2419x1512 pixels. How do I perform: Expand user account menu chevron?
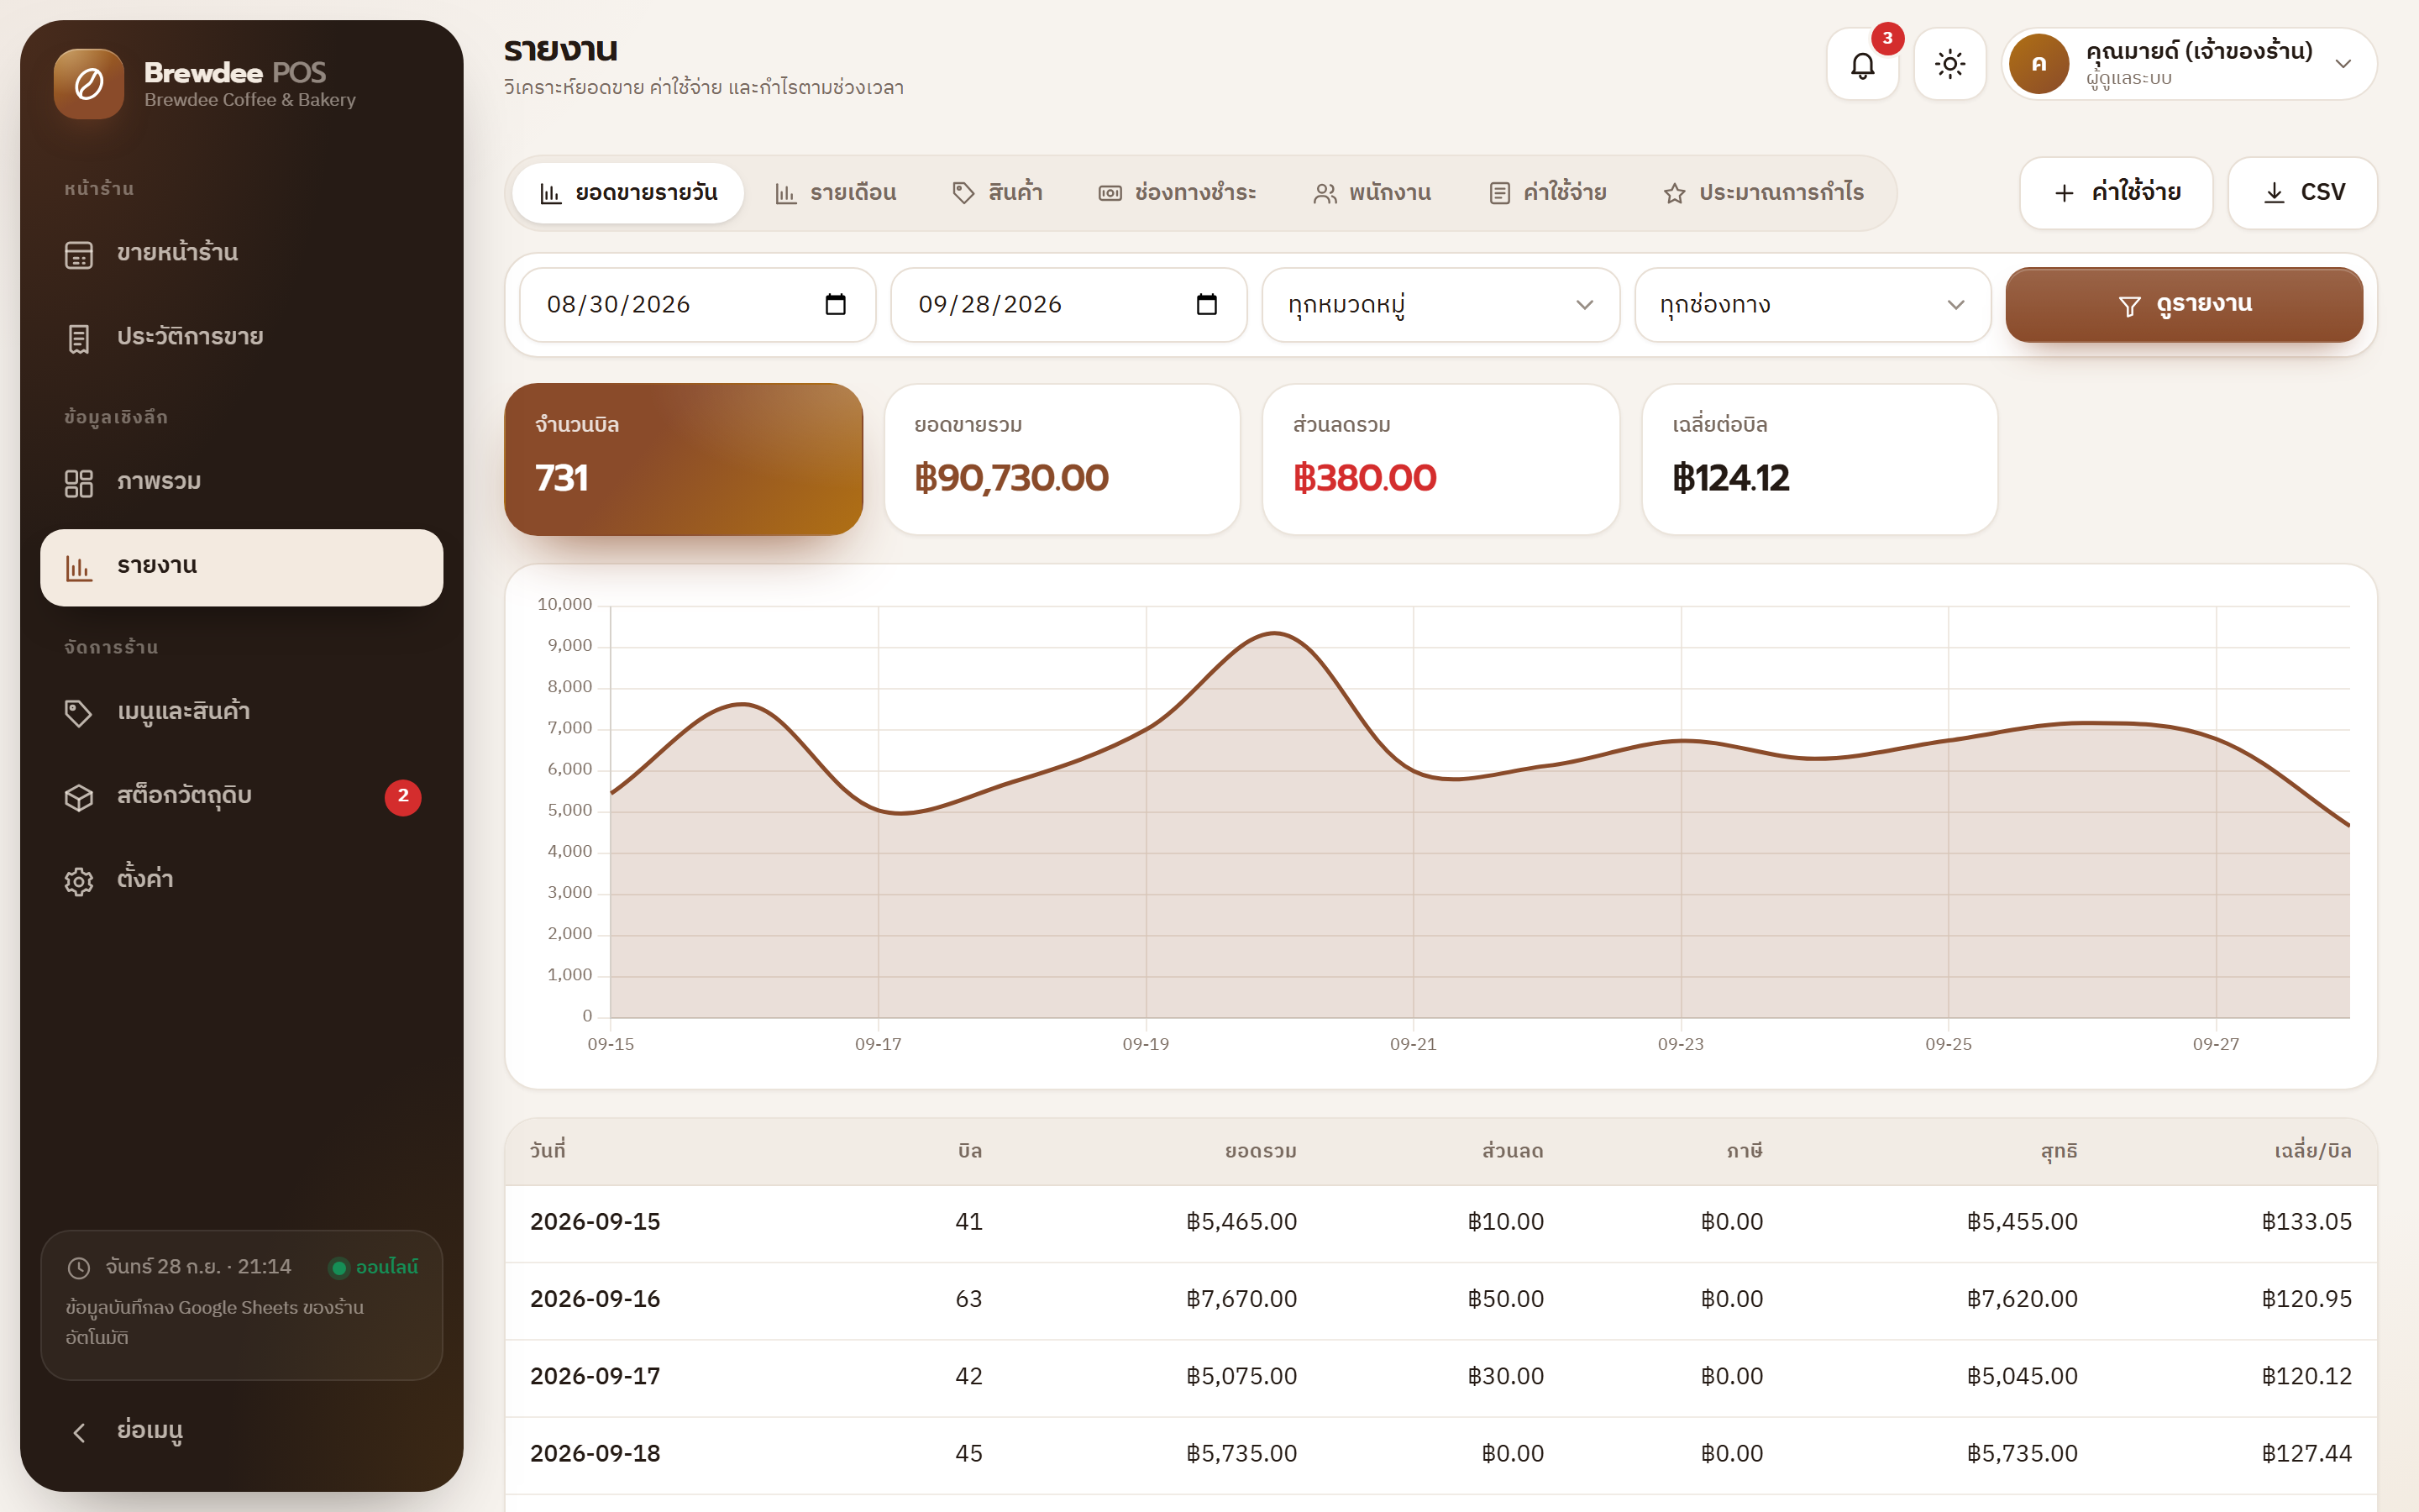[2343, 64]
